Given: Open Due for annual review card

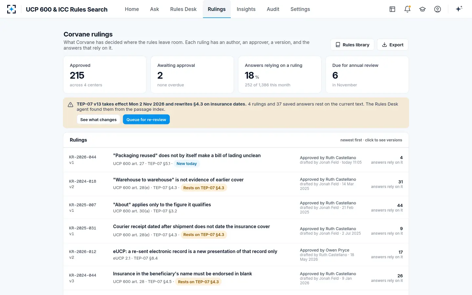Looking at the screenshot, I should point(367,75).
